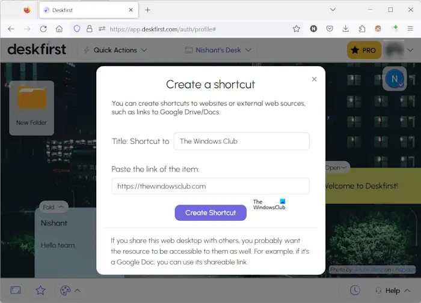
Task: Close the Create a shortcut dialog
Action: tap(314, 79)
